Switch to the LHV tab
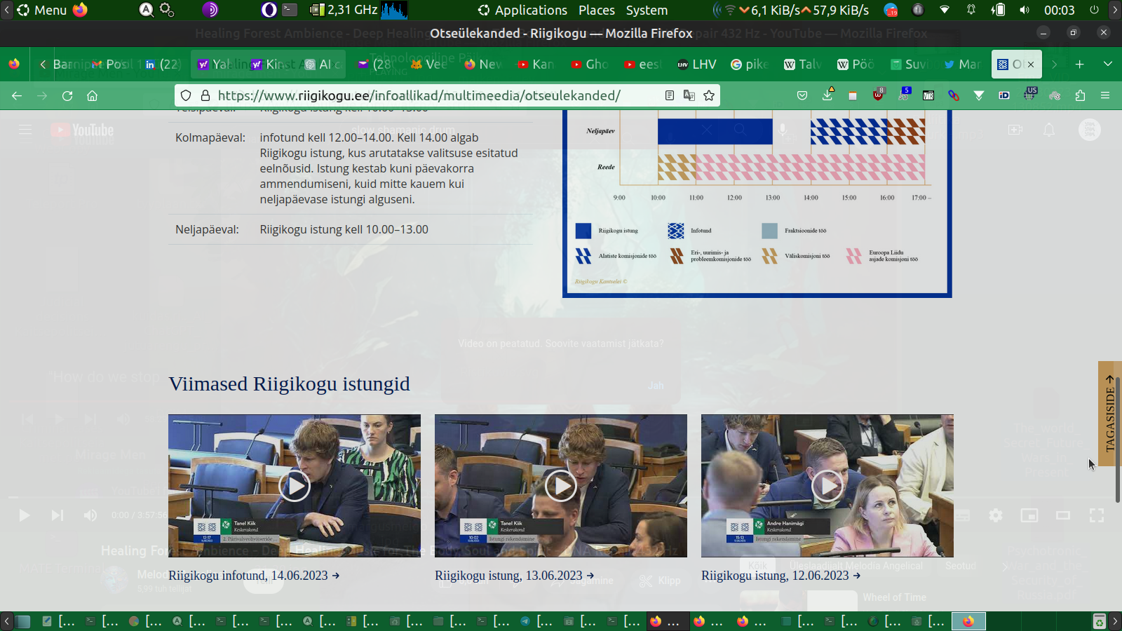Screen dimensions: 1122x631 696,64
